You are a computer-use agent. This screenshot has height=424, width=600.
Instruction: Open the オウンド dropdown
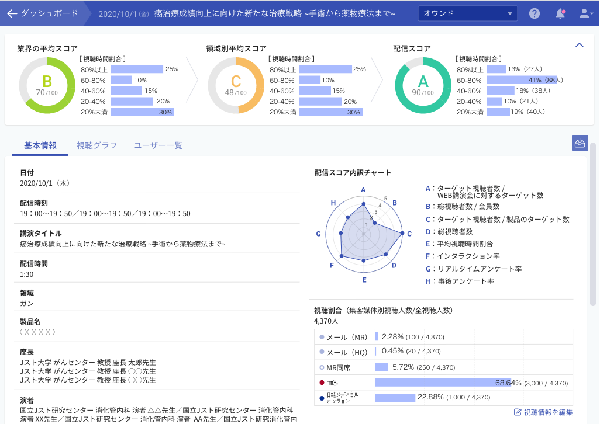[467, 13]
